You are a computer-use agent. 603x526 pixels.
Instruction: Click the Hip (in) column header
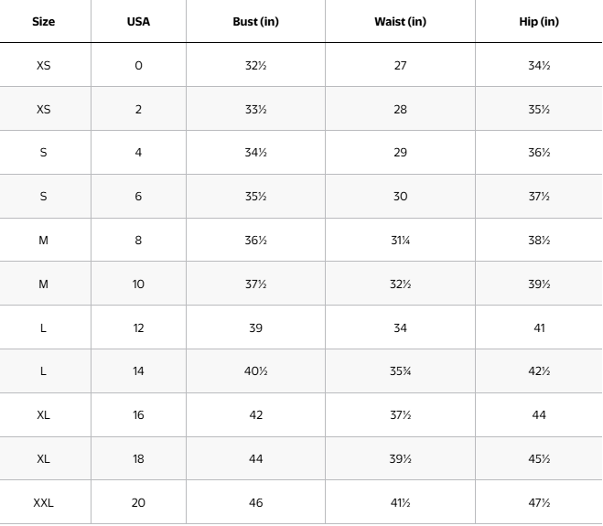point(539,21)
